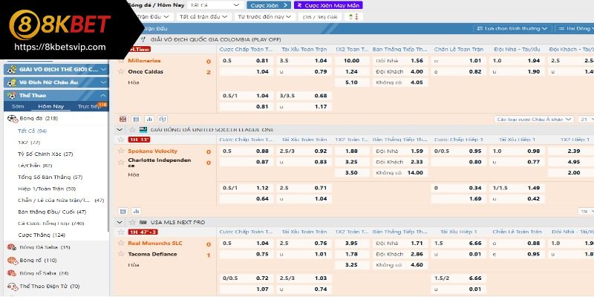Open Thể Thao Điện Tử (70) sport

click(50, 287)
